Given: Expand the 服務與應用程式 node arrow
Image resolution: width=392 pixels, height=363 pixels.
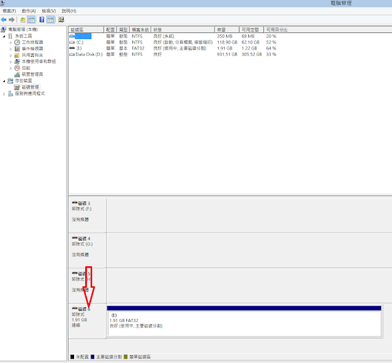Looking at the screenshot, I should [x=4, y=94].
